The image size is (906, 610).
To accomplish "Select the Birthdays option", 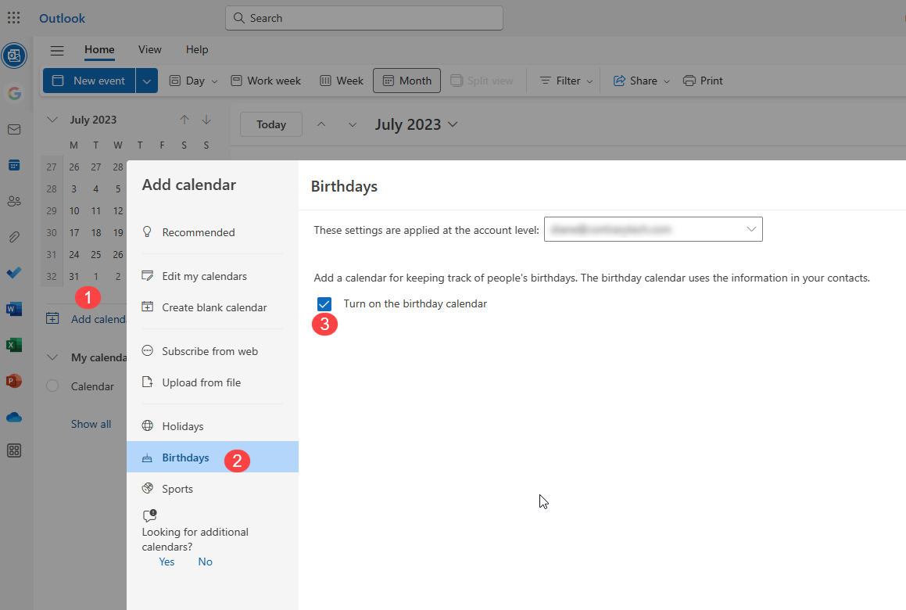I will 213,457.
